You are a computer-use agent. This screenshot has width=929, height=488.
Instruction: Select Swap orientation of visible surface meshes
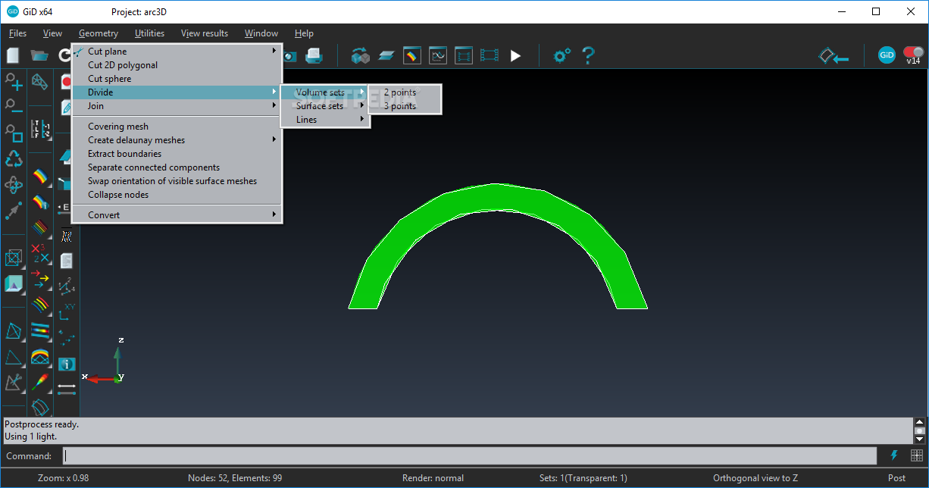click(177, 181)
